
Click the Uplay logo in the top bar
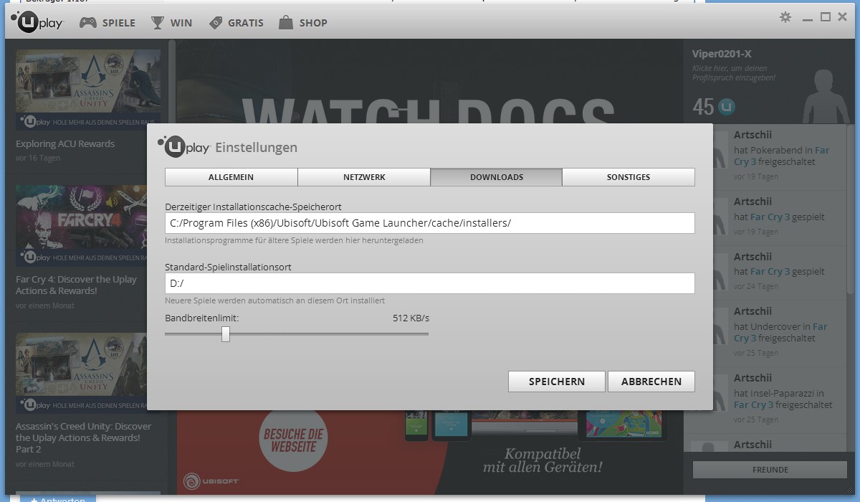[37, 22]
